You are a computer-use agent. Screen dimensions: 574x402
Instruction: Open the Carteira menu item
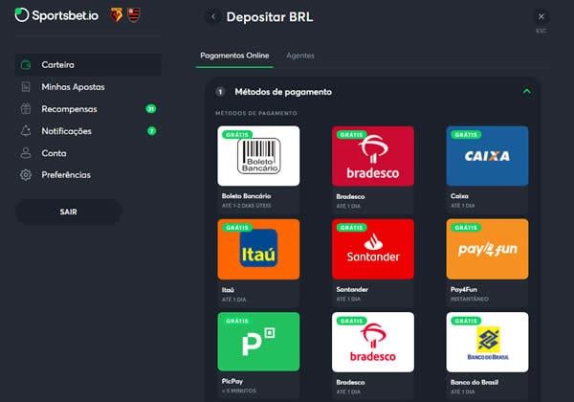[x=88, y=65]
